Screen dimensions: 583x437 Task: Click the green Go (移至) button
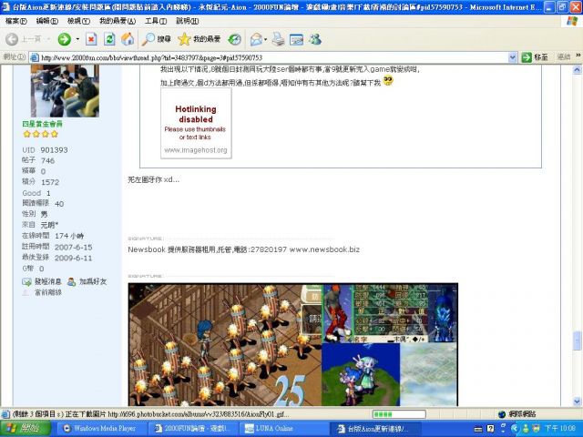535,57
